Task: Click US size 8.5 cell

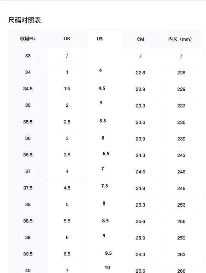Action: 105,221
